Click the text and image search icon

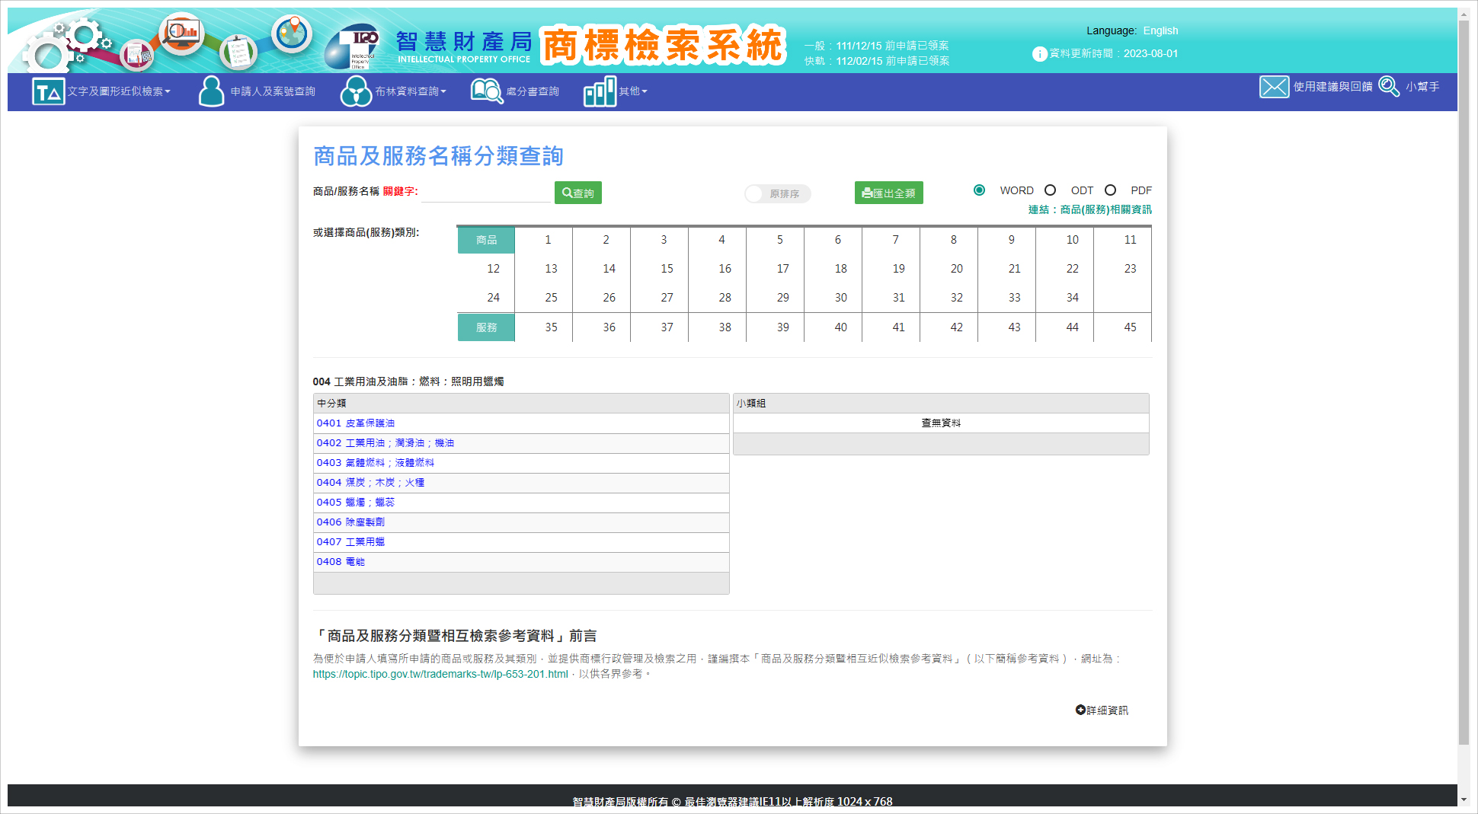48,91
